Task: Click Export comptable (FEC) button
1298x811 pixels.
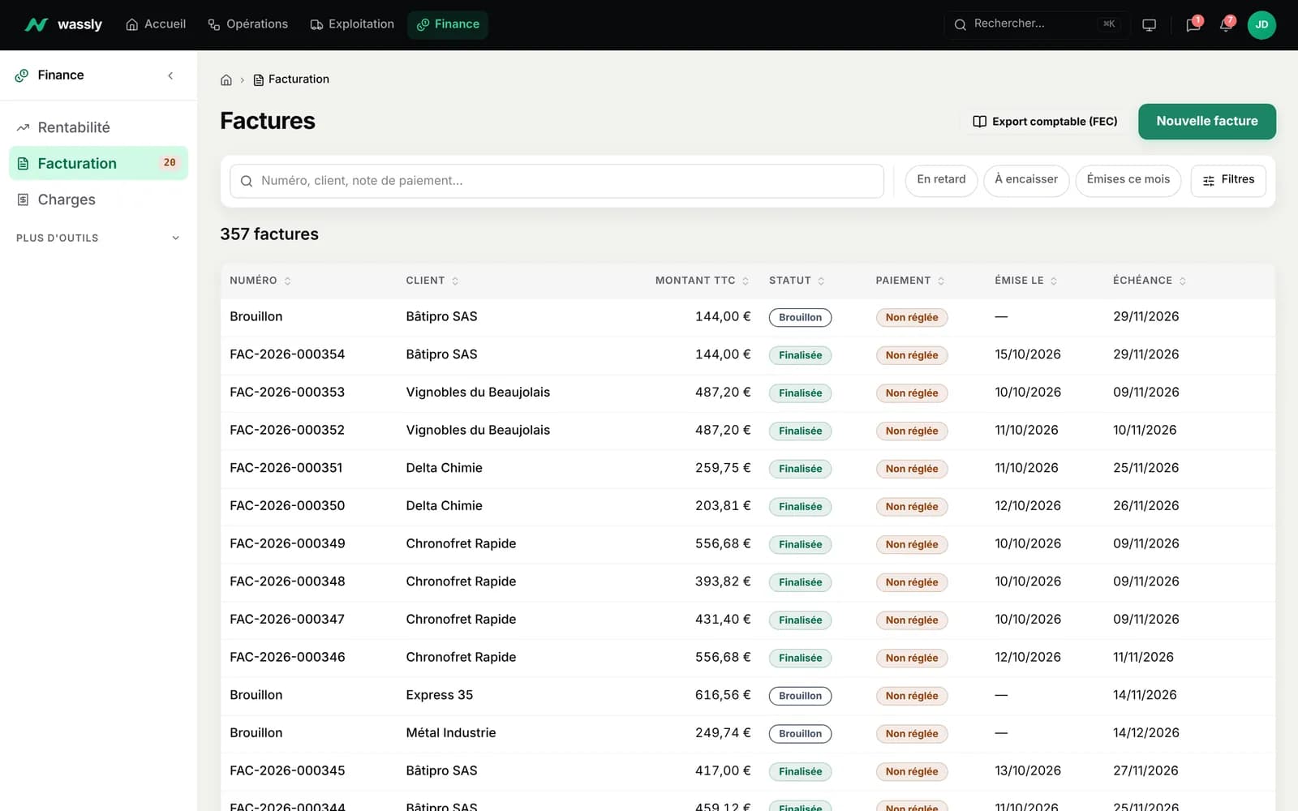Action: [1045, 122]
